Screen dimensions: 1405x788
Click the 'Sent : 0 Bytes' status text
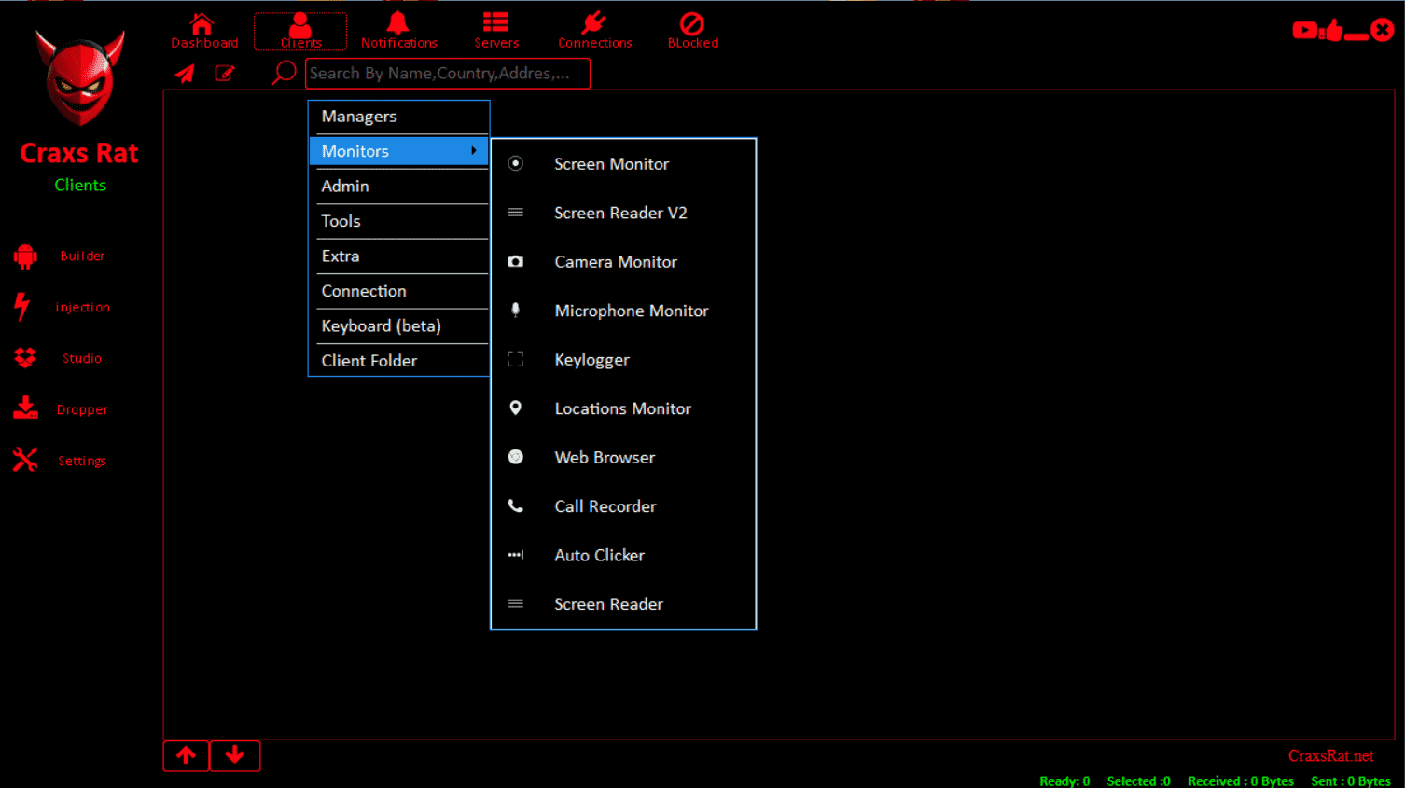click(x=1350, y=781)
